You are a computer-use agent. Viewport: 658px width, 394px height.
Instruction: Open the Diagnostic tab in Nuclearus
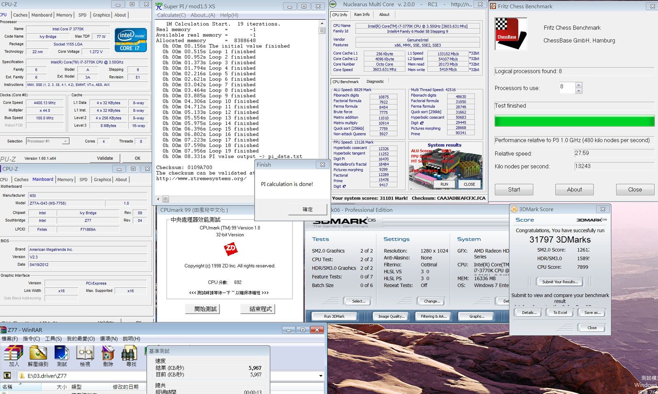point(375,81)
